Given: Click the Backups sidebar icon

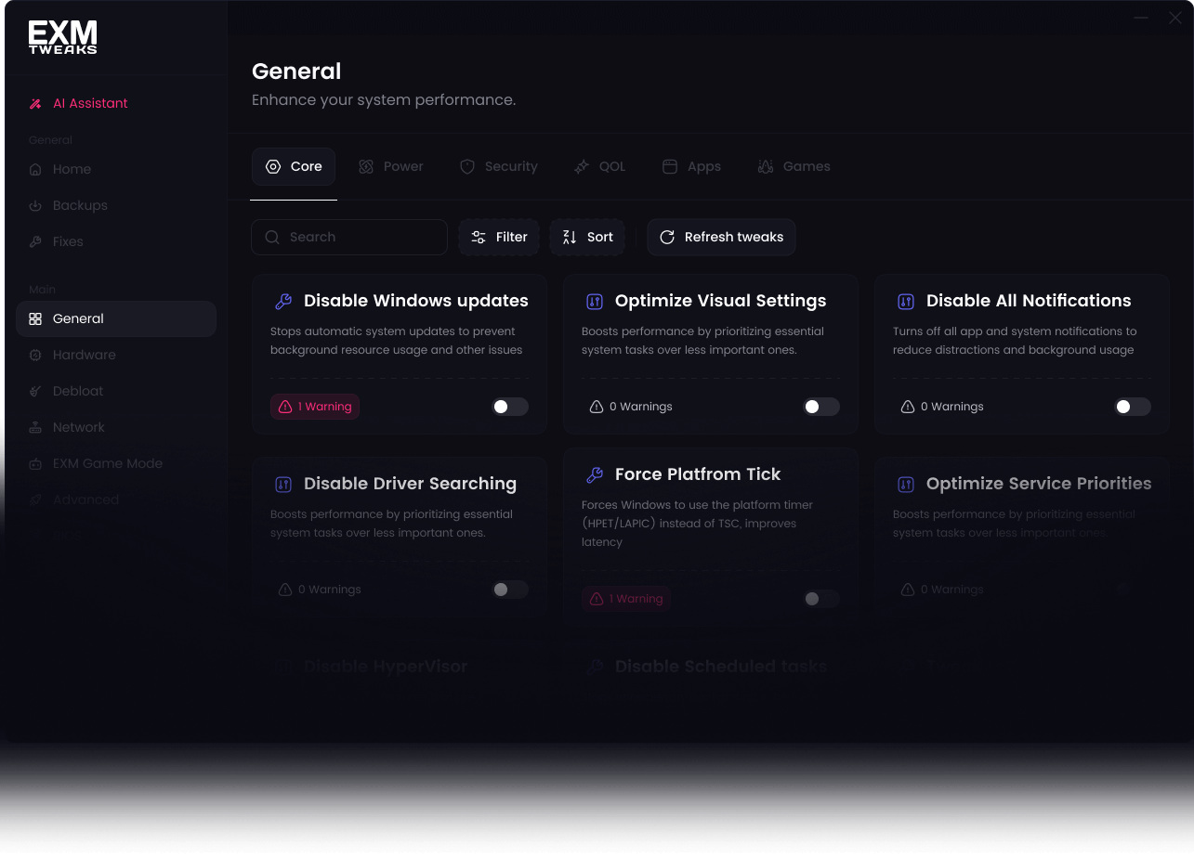Looking at the screenshot, I should coord(78,205).
